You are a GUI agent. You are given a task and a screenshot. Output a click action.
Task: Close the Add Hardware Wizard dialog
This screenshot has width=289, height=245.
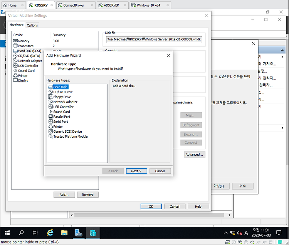point(168,55)
